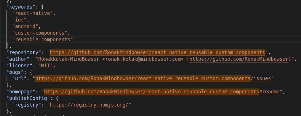
Task: Click the "bugs" property key
Action: coord(15,72)
